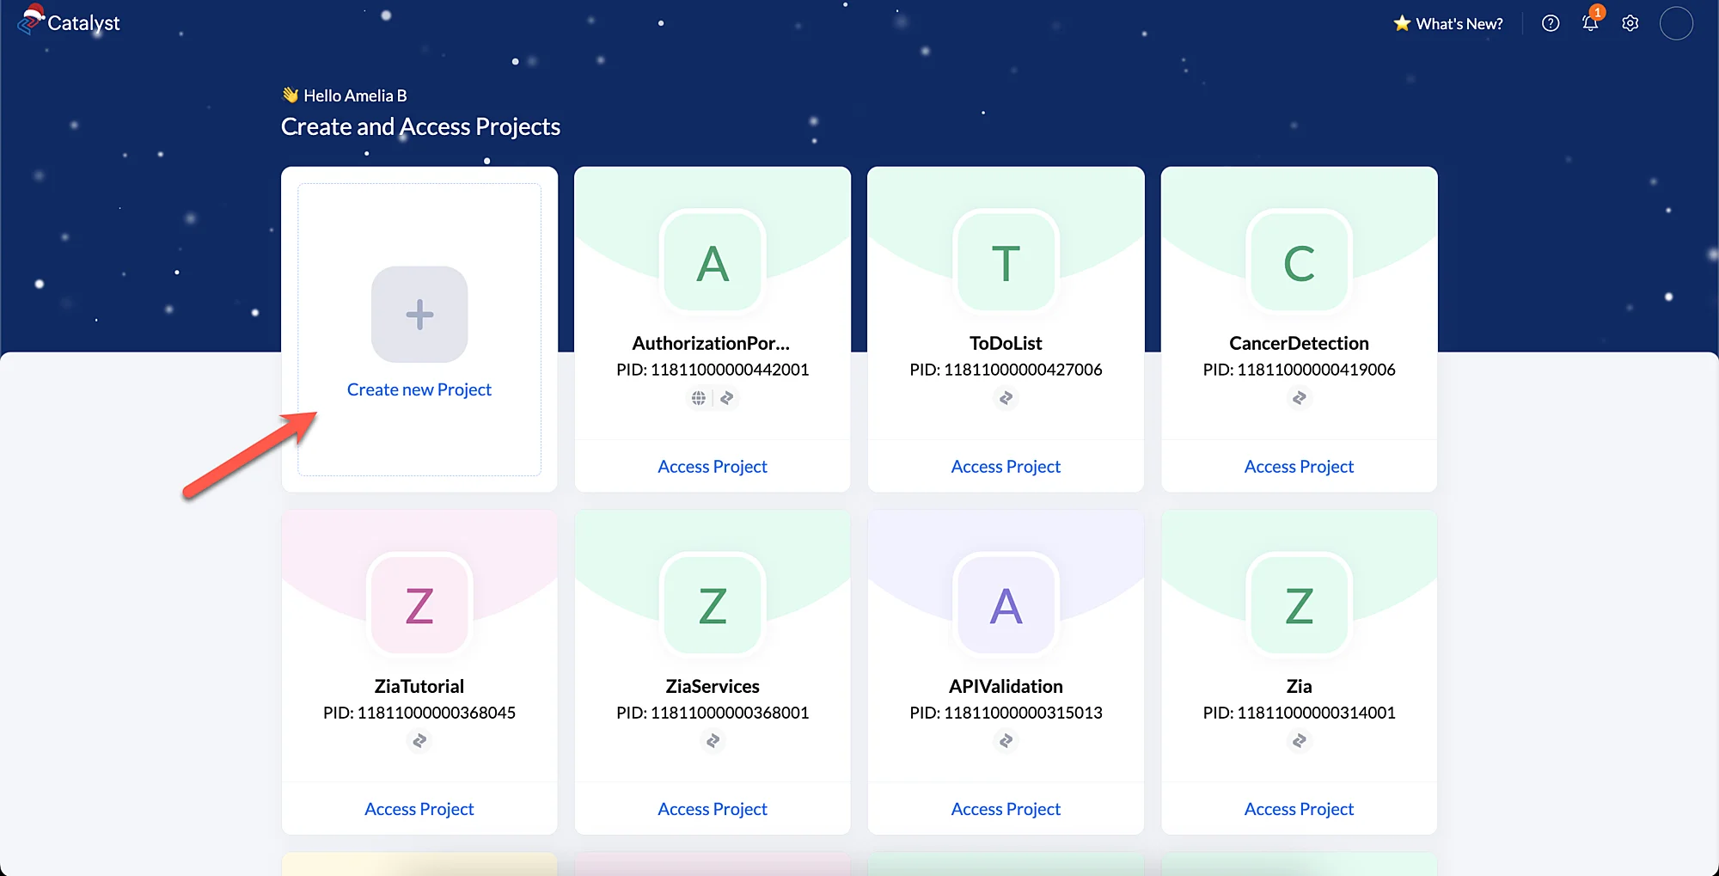The image size is (1719, 876).
Task: Click the APIValidation project name
Action: click(x=1006, y=686)
